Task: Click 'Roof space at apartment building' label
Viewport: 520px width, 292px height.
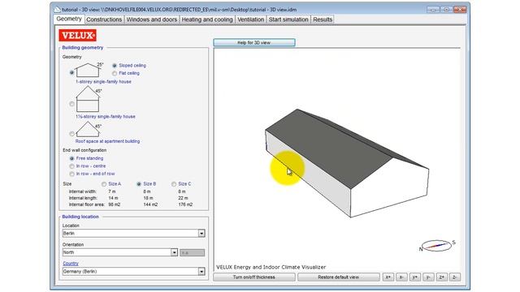Action: (x=107, y=141)
